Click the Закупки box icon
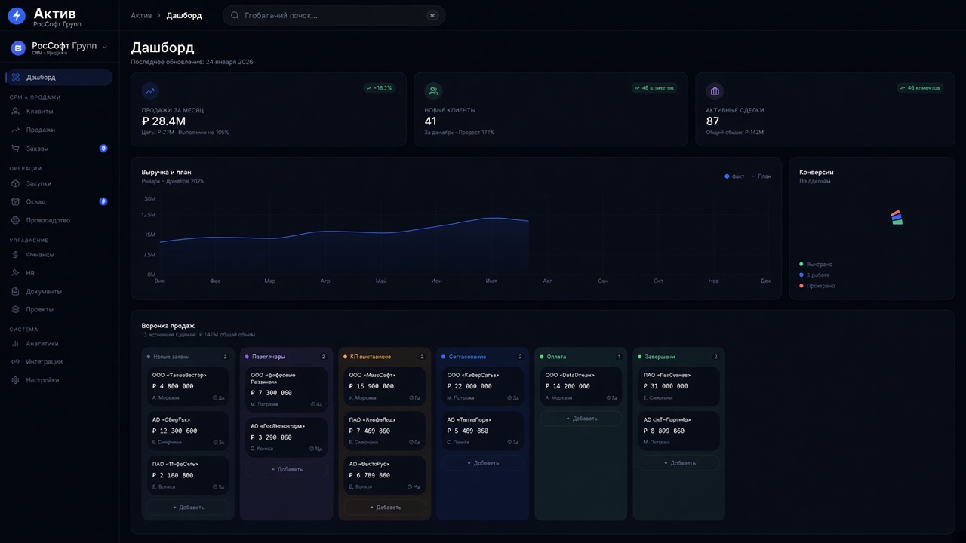The height and width of the screenshot is (543, 966). tap(15, 183)
